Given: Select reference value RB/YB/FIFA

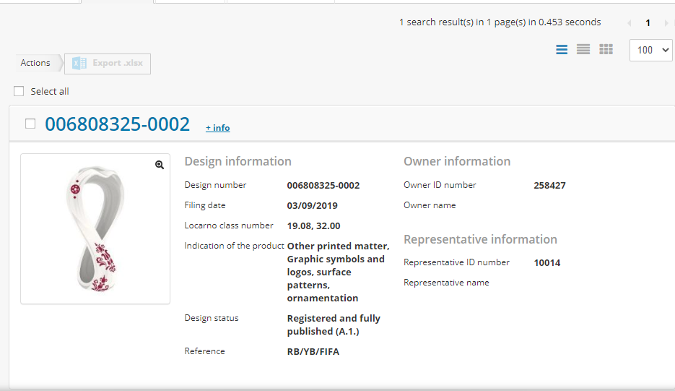Looking at the screenshot, I should [x=313, y=352].
